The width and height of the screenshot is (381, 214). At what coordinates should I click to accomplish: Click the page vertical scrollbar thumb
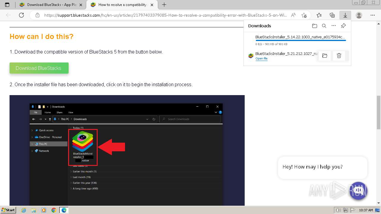pyautogui.click(x=379, y=112)
